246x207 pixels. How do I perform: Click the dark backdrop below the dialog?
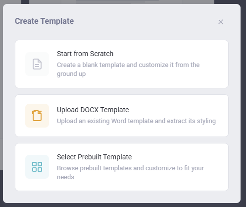click(123, 205)
